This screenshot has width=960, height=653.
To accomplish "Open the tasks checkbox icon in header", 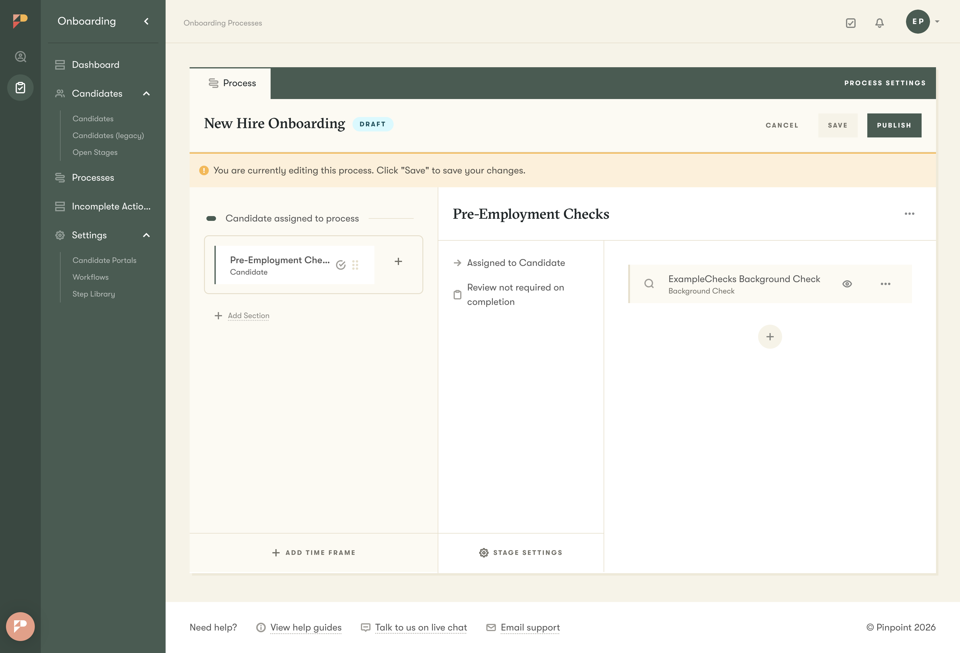I will [x=850, y=23].
